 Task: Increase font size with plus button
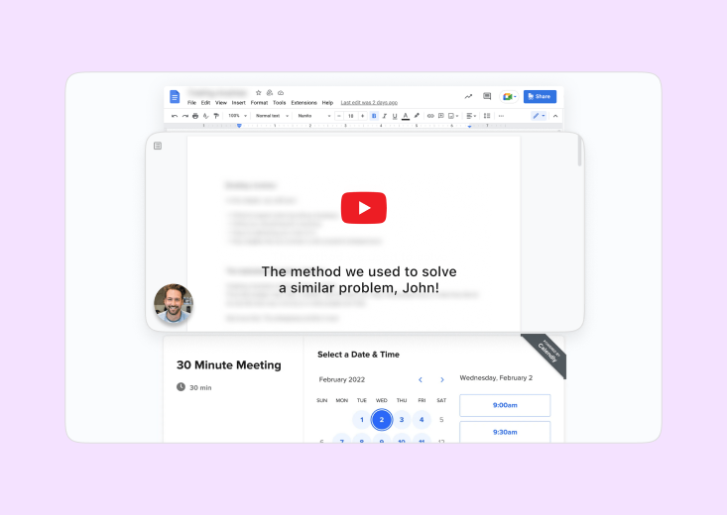[363, 116]
